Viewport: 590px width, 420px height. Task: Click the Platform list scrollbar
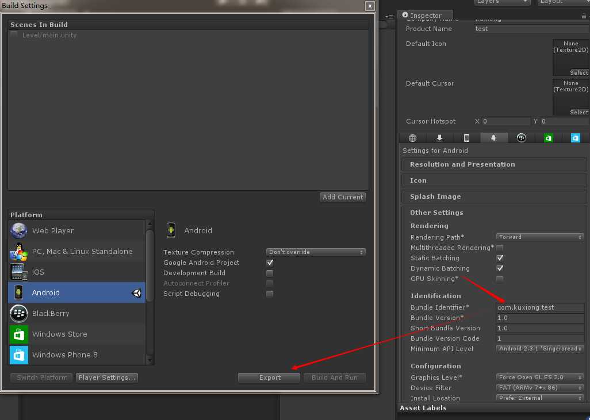tap(150, 266)
